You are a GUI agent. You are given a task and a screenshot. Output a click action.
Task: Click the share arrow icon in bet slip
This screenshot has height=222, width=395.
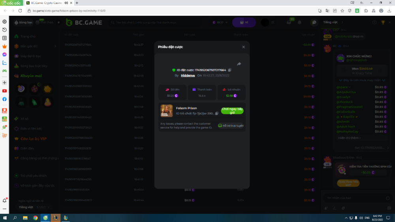[239, 64]
